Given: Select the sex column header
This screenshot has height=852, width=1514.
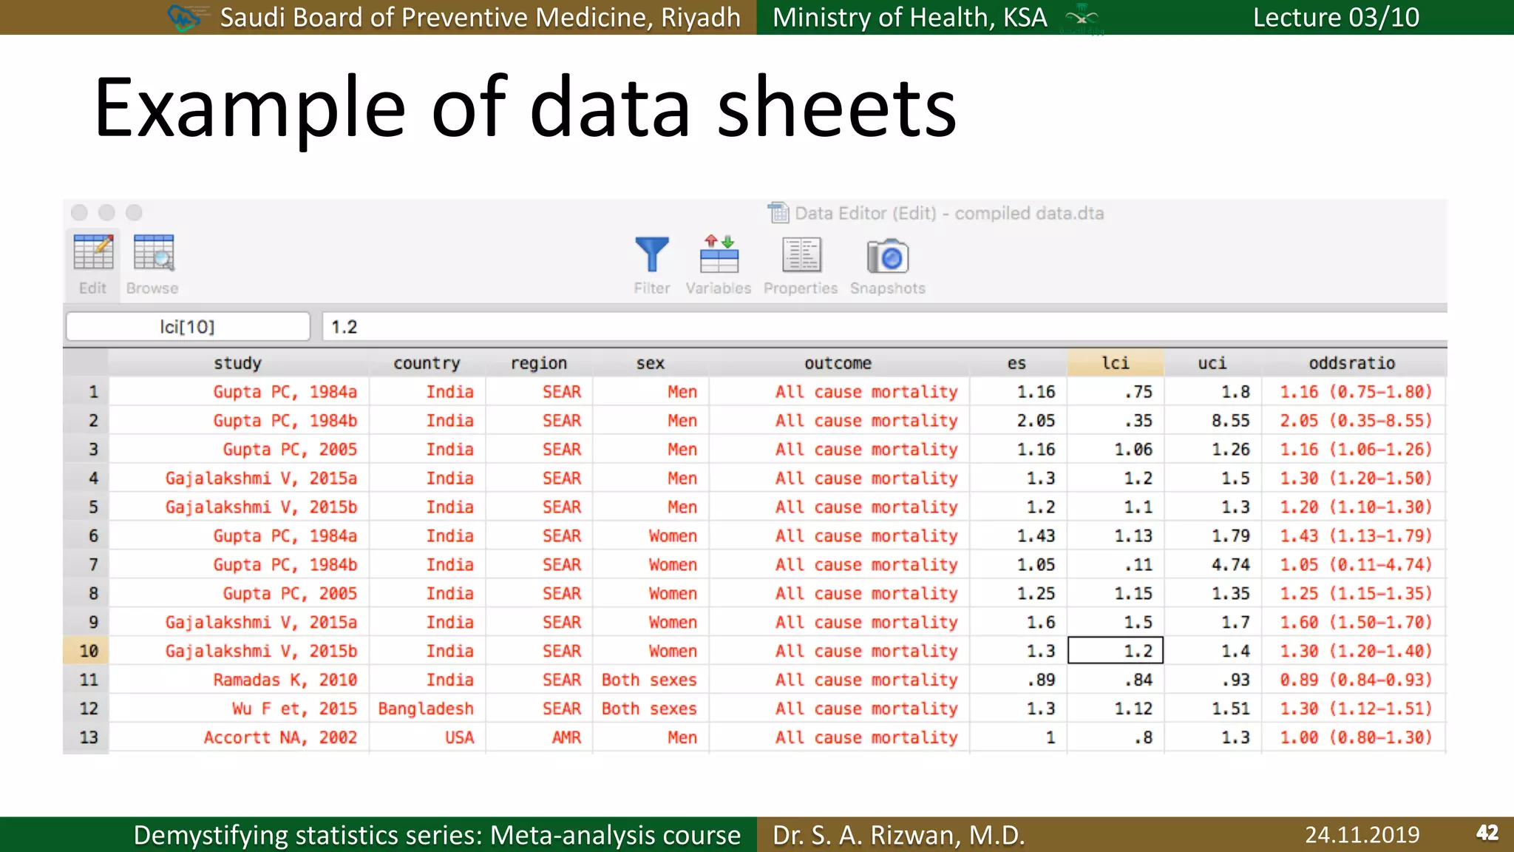Looking at the screenshot, I should click(x=651, y=363).
